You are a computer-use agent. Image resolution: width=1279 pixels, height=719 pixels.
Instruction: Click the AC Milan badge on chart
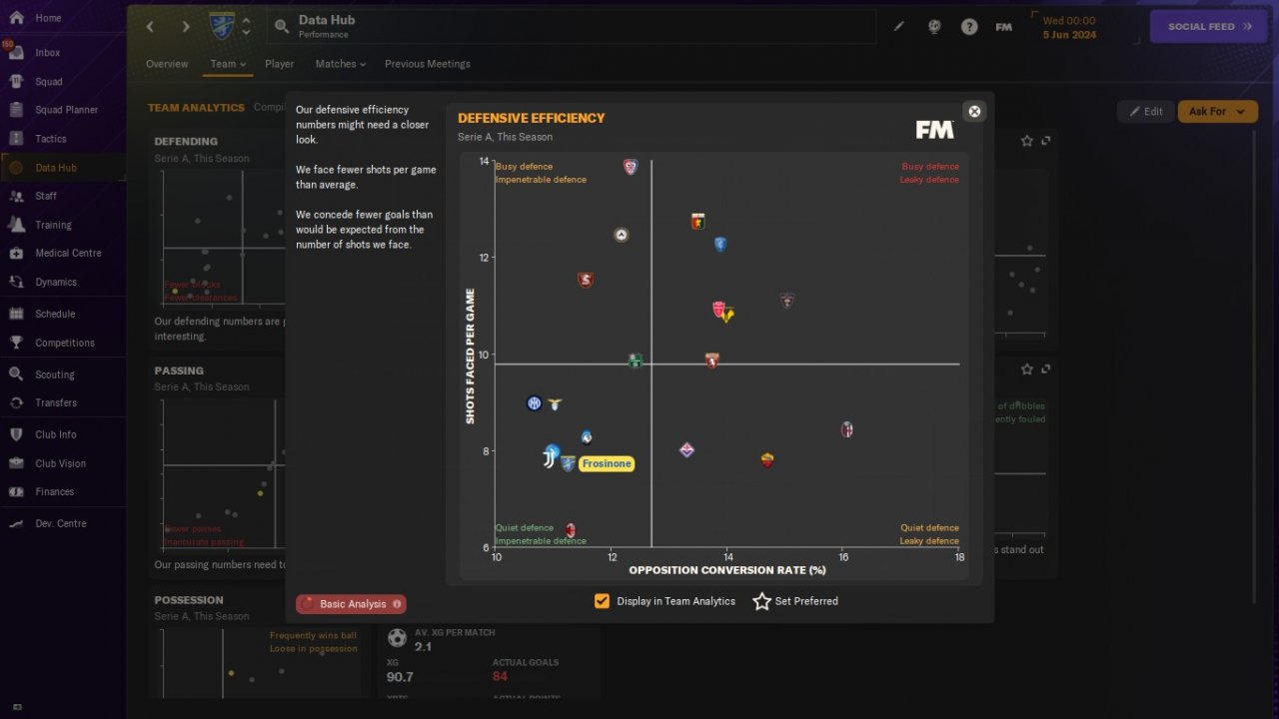click(x=571, y=530)
